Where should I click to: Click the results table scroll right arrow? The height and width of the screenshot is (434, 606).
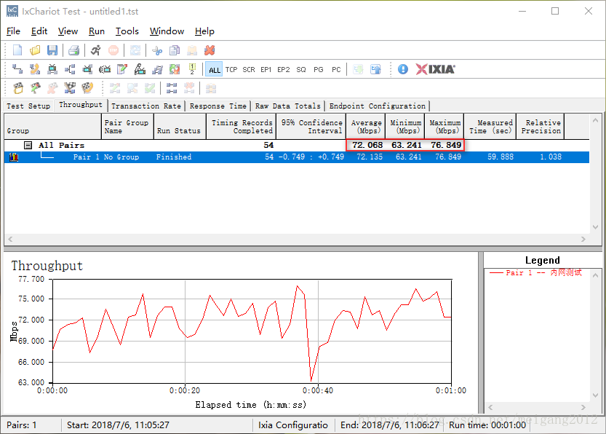tap(583, 240)
